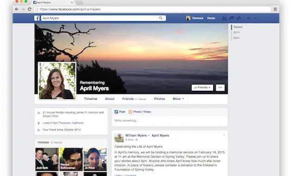
Task: Click the mutual friends people icon
Action: 39,113
